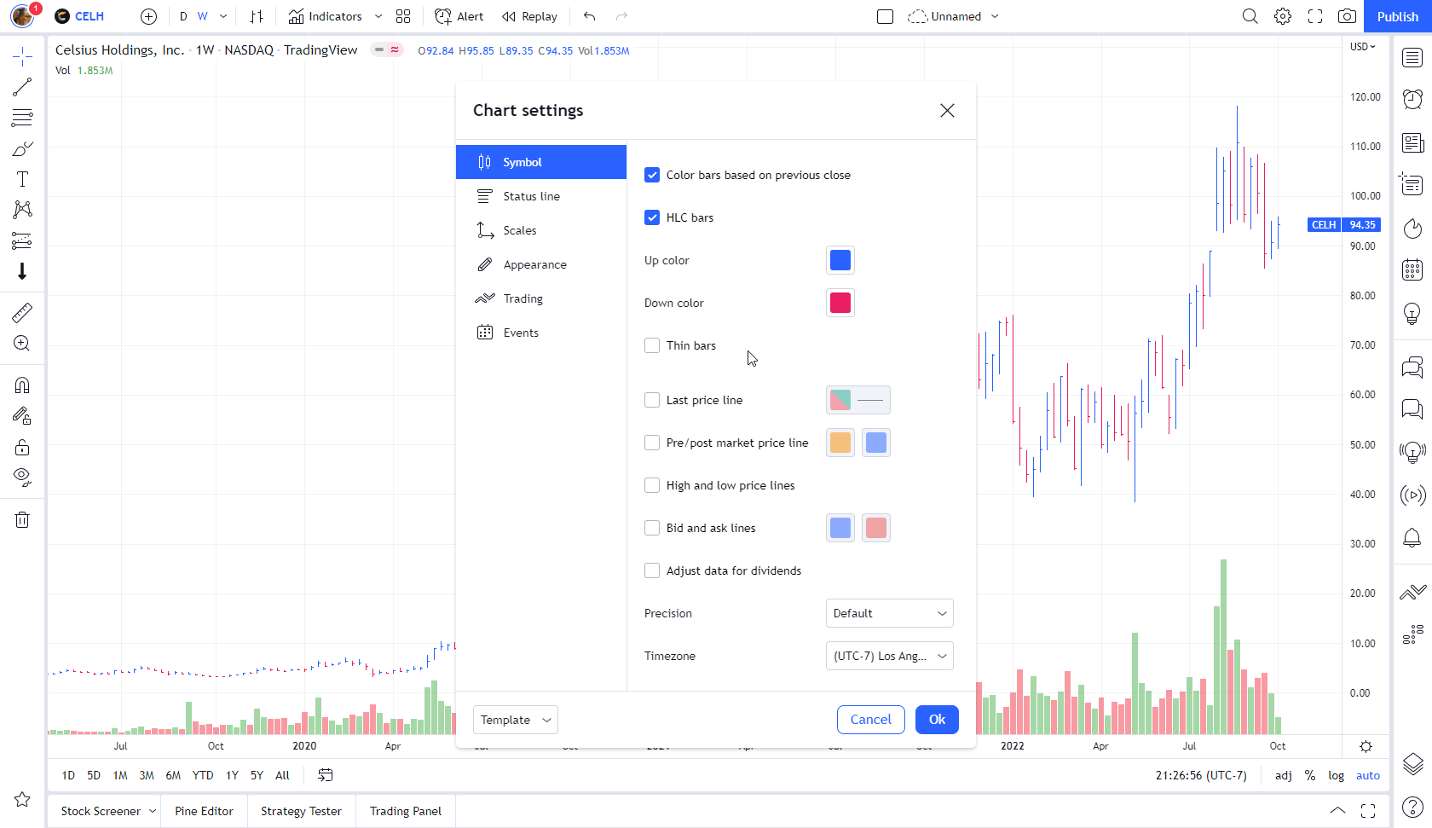Uncheck Color bars based on previous close
The height and width of the screenshot is (828, 1432).
[652, 175]
